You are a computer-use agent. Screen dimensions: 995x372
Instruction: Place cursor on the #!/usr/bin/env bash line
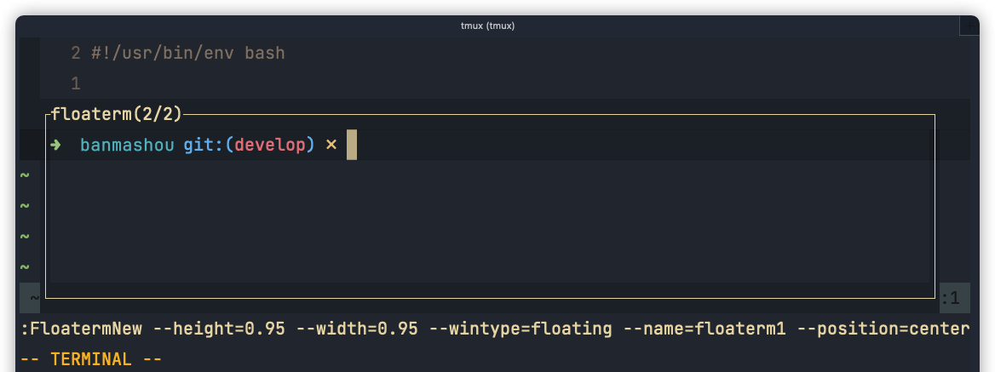coord(187,53)
